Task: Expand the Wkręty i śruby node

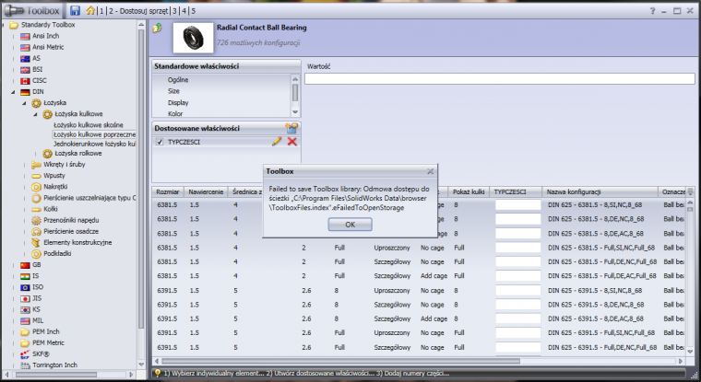Action: pyautogui.click(x=24, y=165)
